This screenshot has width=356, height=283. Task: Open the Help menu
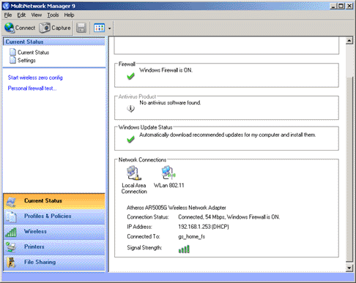[x=69, y=15]
